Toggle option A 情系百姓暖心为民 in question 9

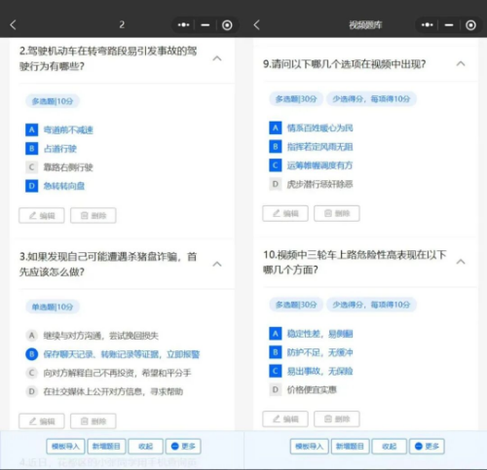pyautogui.click(x=276, y=127)
